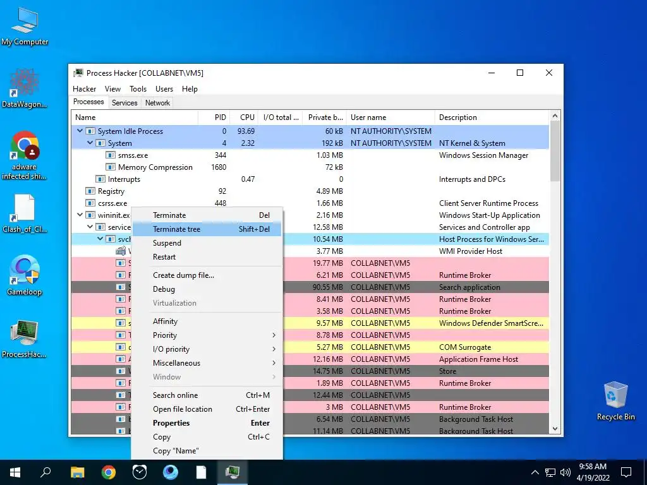Open the notification center
The width and height of the screenshot is (647, 485).
point(626,472)
